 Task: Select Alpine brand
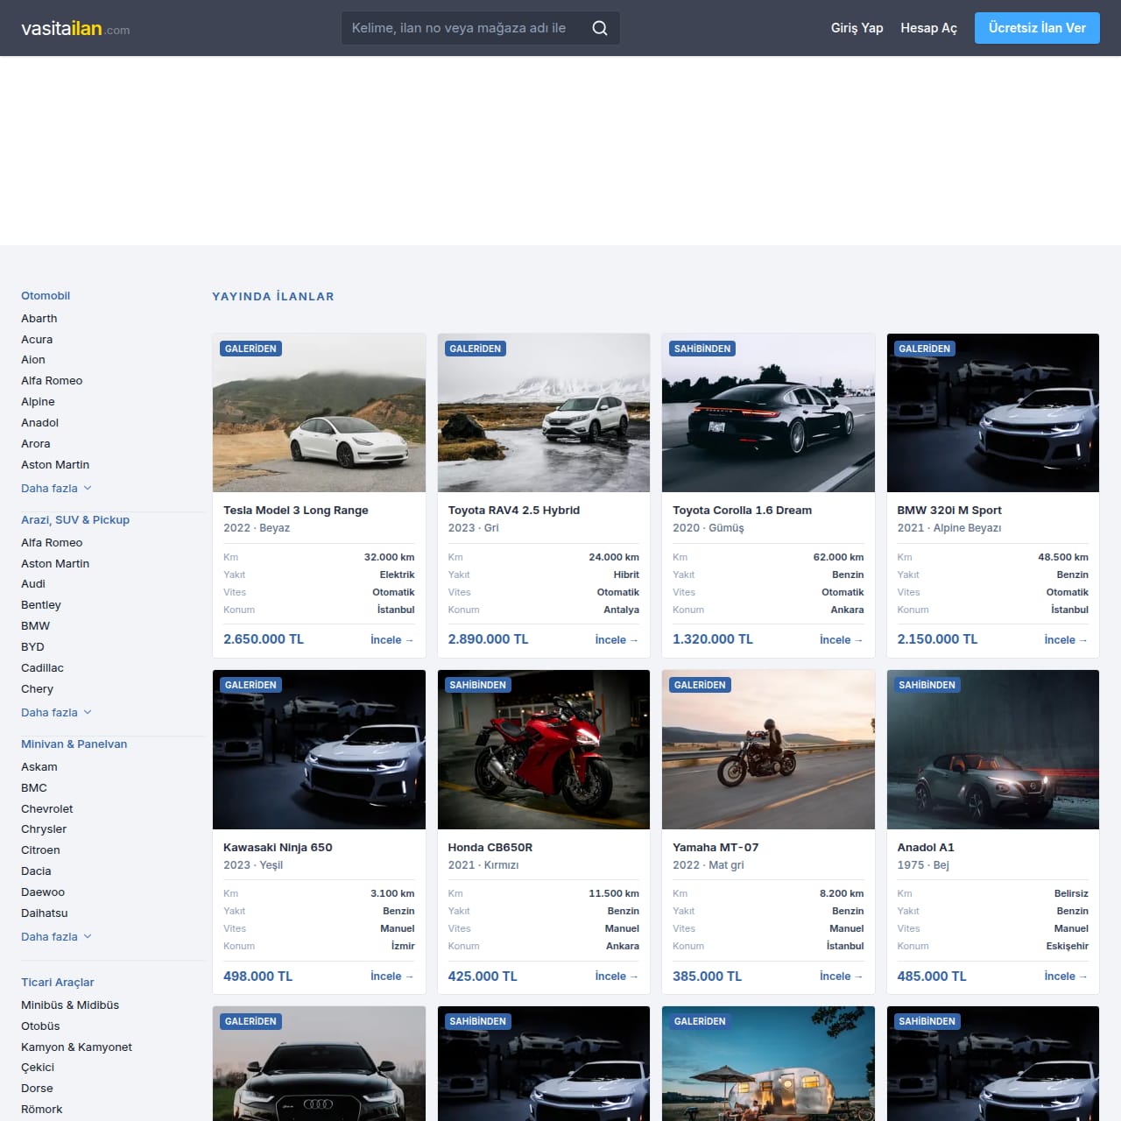[38, 402]
